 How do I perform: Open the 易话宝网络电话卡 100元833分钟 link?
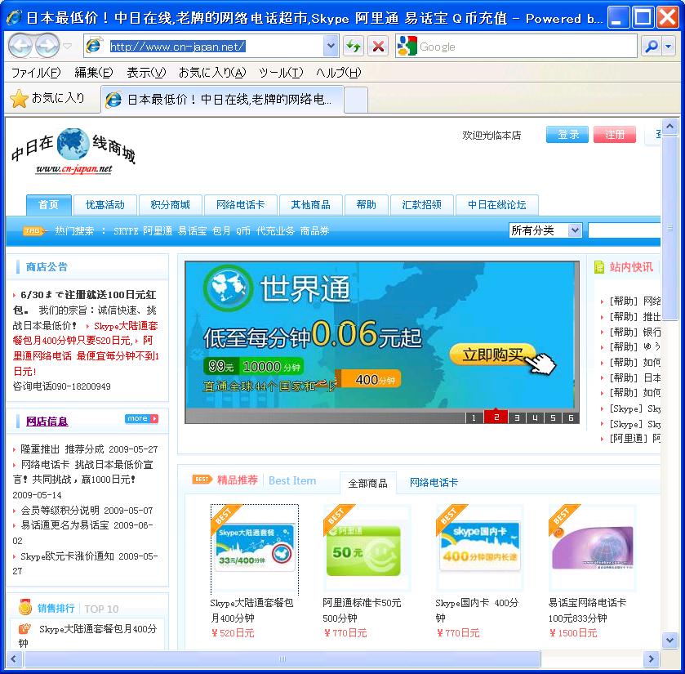coord(587,610)
